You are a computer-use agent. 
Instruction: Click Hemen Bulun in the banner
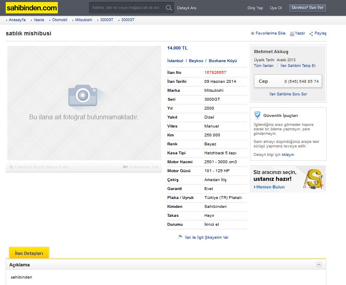269,187
